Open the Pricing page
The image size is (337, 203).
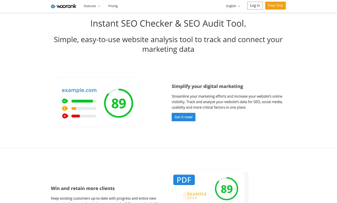pyautogui.click(x=113, y=6)
